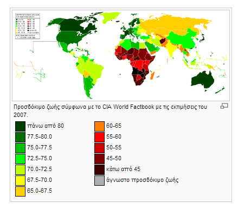Click the dark green 'πάνω από 80' swatch

(20, 126)
